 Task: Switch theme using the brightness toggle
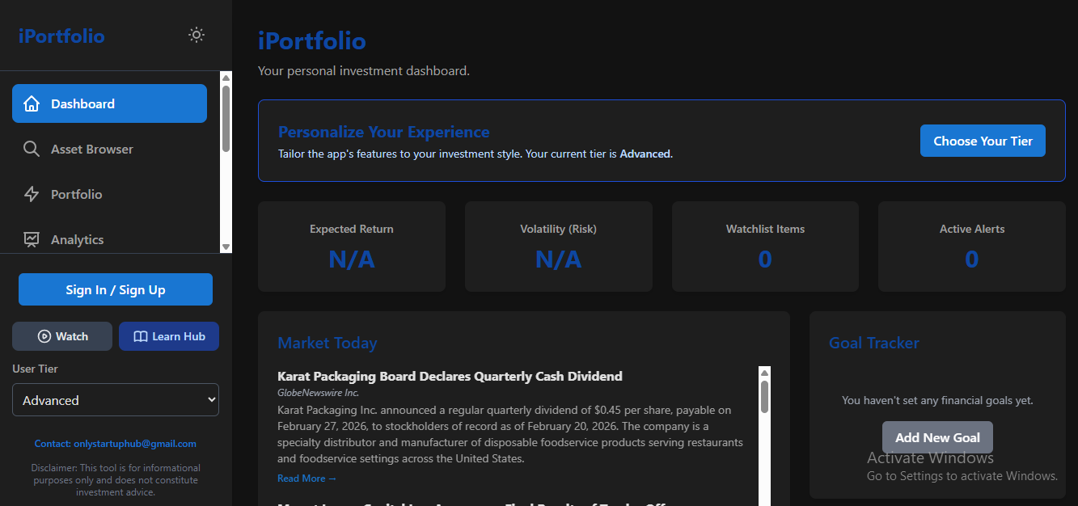click(196, 35)
